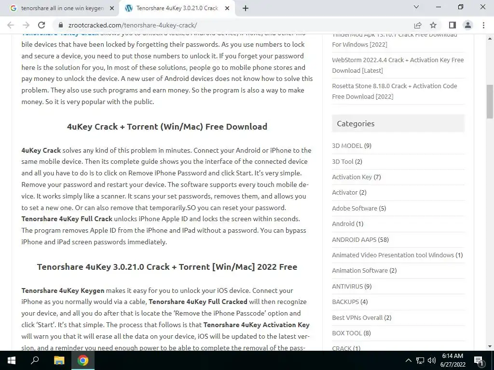Open the 3D MODEL category
The height and width of the screenshot is (370, 494).
click(347, 145)
